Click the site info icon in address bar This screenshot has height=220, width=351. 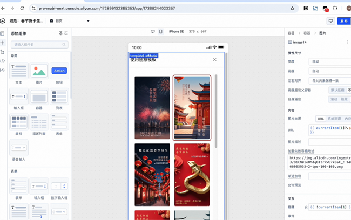[x=33, y=8]
